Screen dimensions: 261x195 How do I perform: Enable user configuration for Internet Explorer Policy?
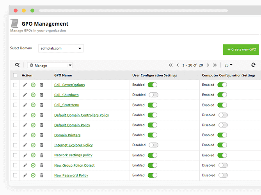[153, 145]
